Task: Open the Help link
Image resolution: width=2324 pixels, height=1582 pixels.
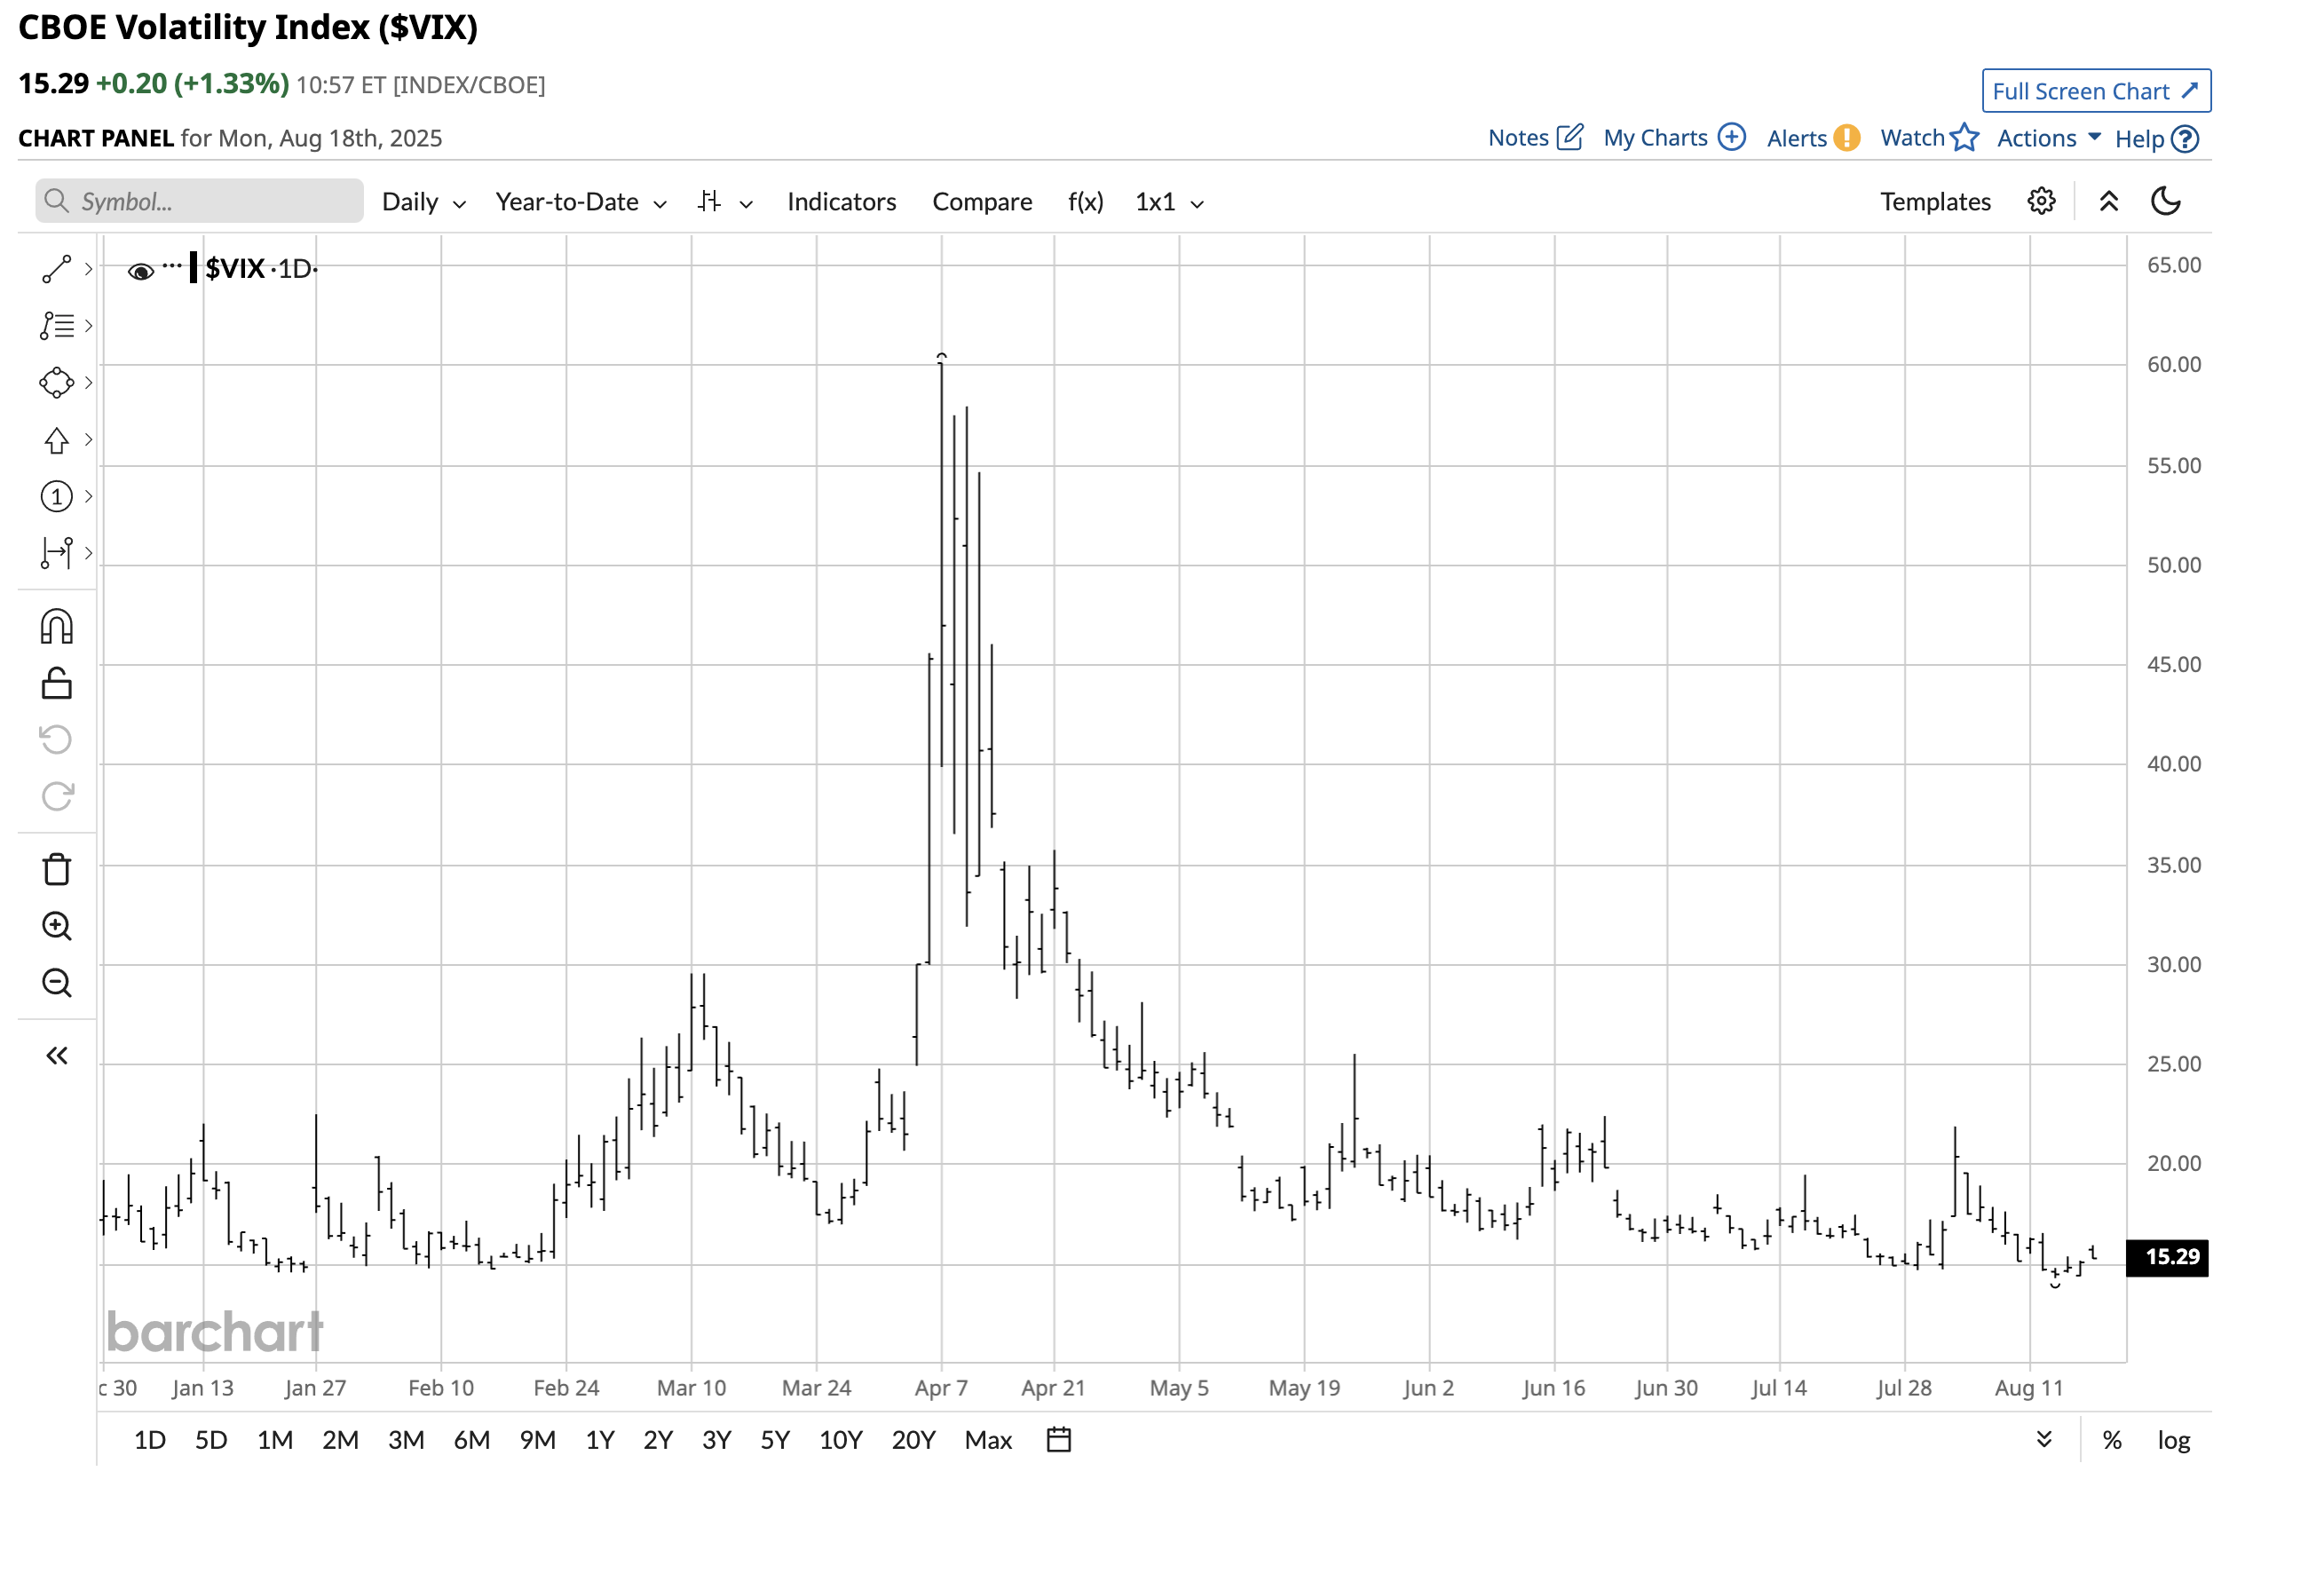Action: pyautogui.click(x=2156, y=139)
